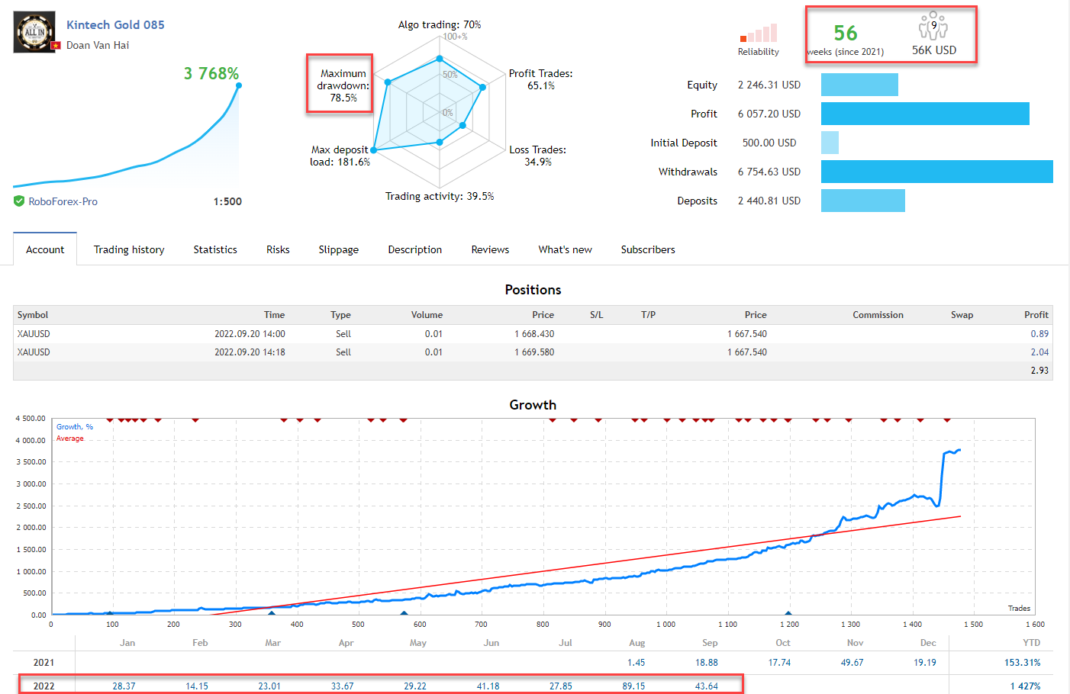
Task: Click the green verified shield beside RoboForex-Pro
Action: (19, 201)
